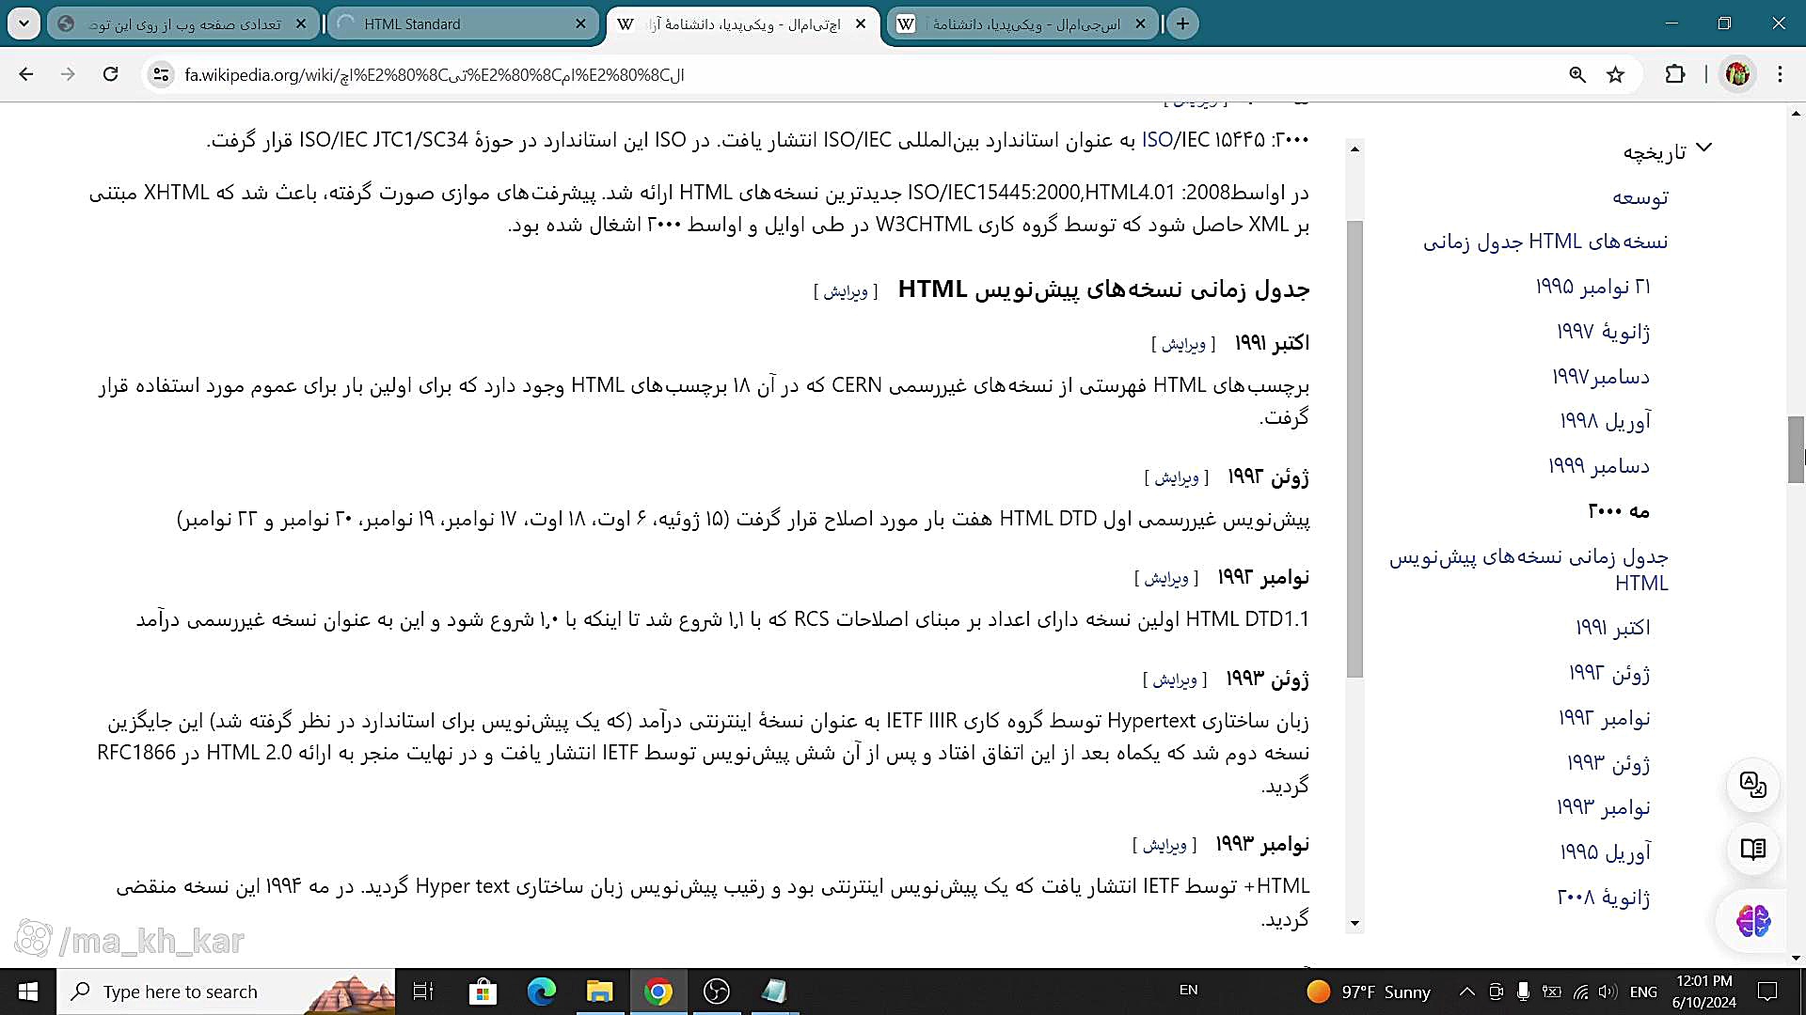1806x1015 pixels.
Task: Jump to ۲۱ نوامبر ۱۹۹۵ in contents
Action: (1592, 287)
